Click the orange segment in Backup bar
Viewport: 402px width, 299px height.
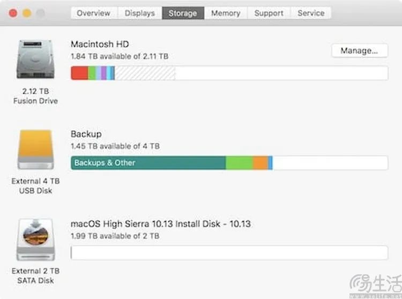[x=260, y=163]
